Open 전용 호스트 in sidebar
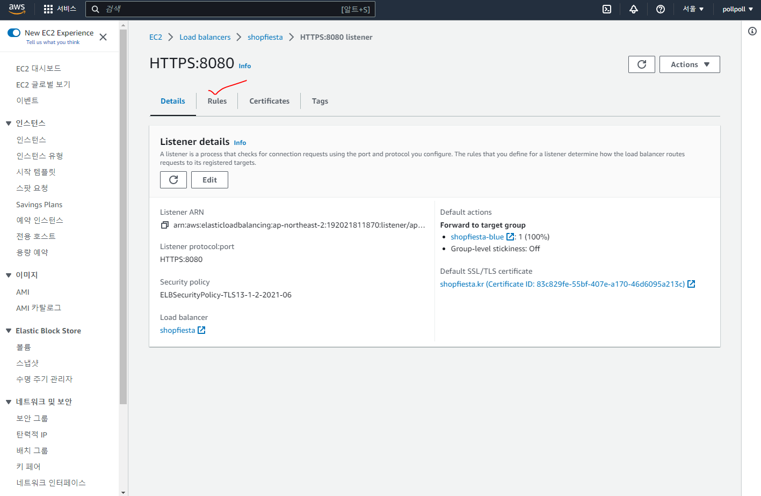761x496 pixels. click(x=36, y=237)
